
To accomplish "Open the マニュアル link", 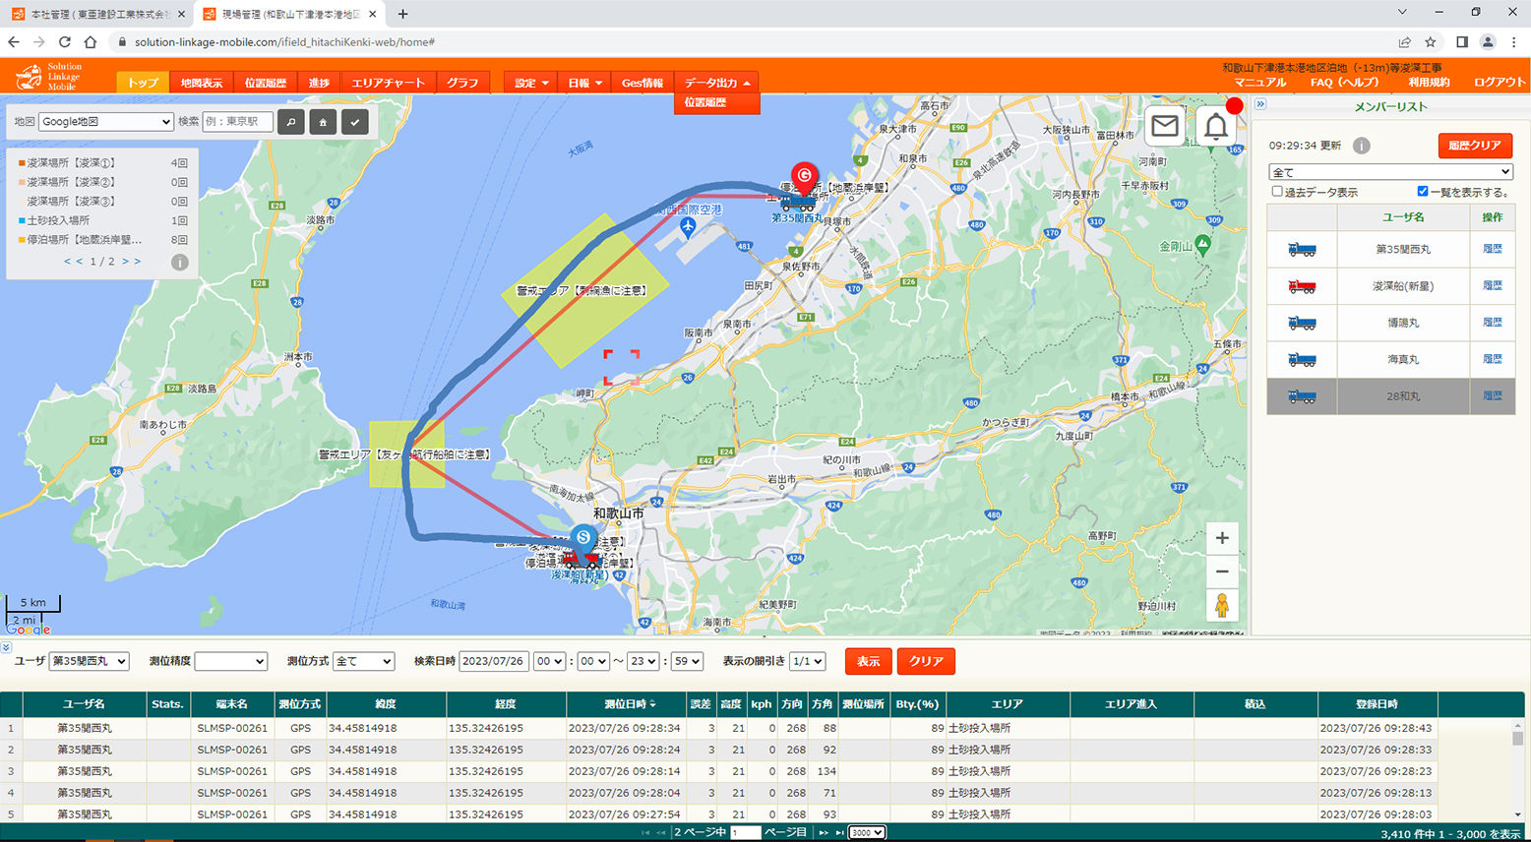I will tap(1260, 82).
